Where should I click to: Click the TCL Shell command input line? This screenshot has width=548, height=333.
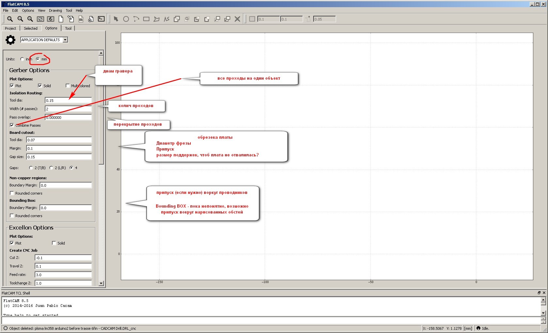coord(270,320)
